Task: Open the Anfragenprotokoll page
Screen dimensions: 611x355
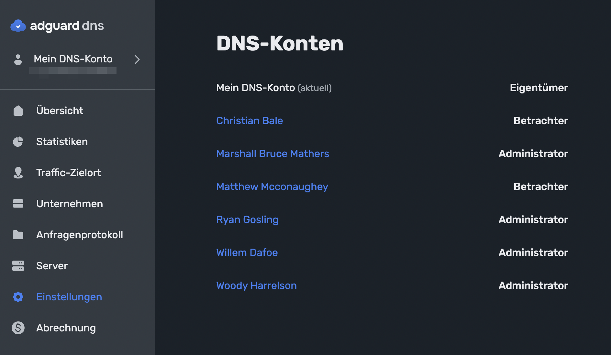Action: click(80, 235)
